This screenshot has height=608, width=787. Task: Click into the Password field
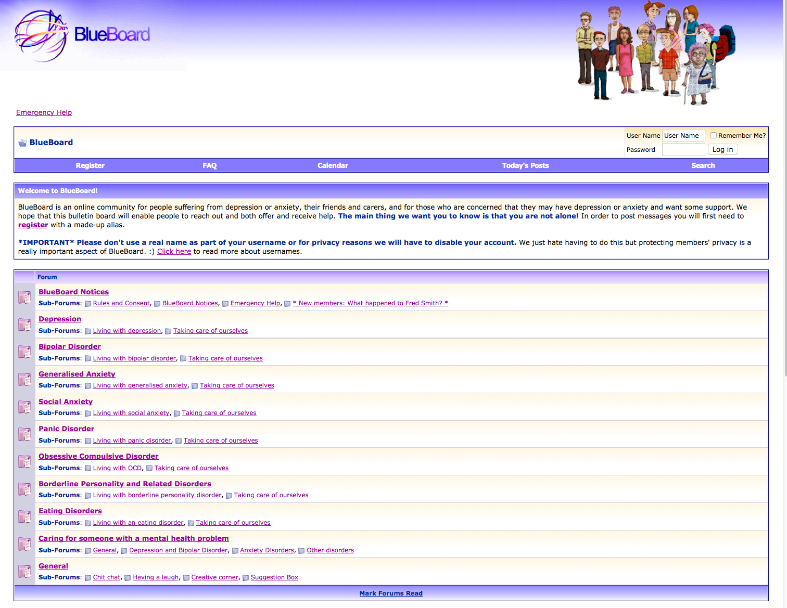tap(683, 150)
